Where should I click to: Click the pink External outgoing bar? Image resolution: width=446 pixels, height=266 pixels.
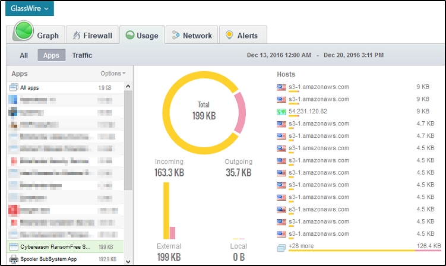click(172, 233)
